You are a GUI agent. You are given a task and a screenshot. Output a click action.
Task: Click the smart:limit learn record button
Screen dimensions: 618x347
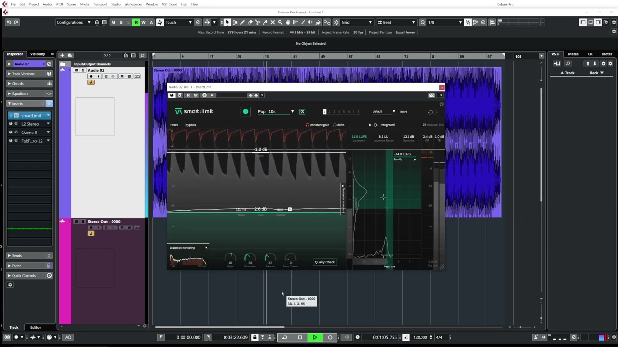point(246,112)
